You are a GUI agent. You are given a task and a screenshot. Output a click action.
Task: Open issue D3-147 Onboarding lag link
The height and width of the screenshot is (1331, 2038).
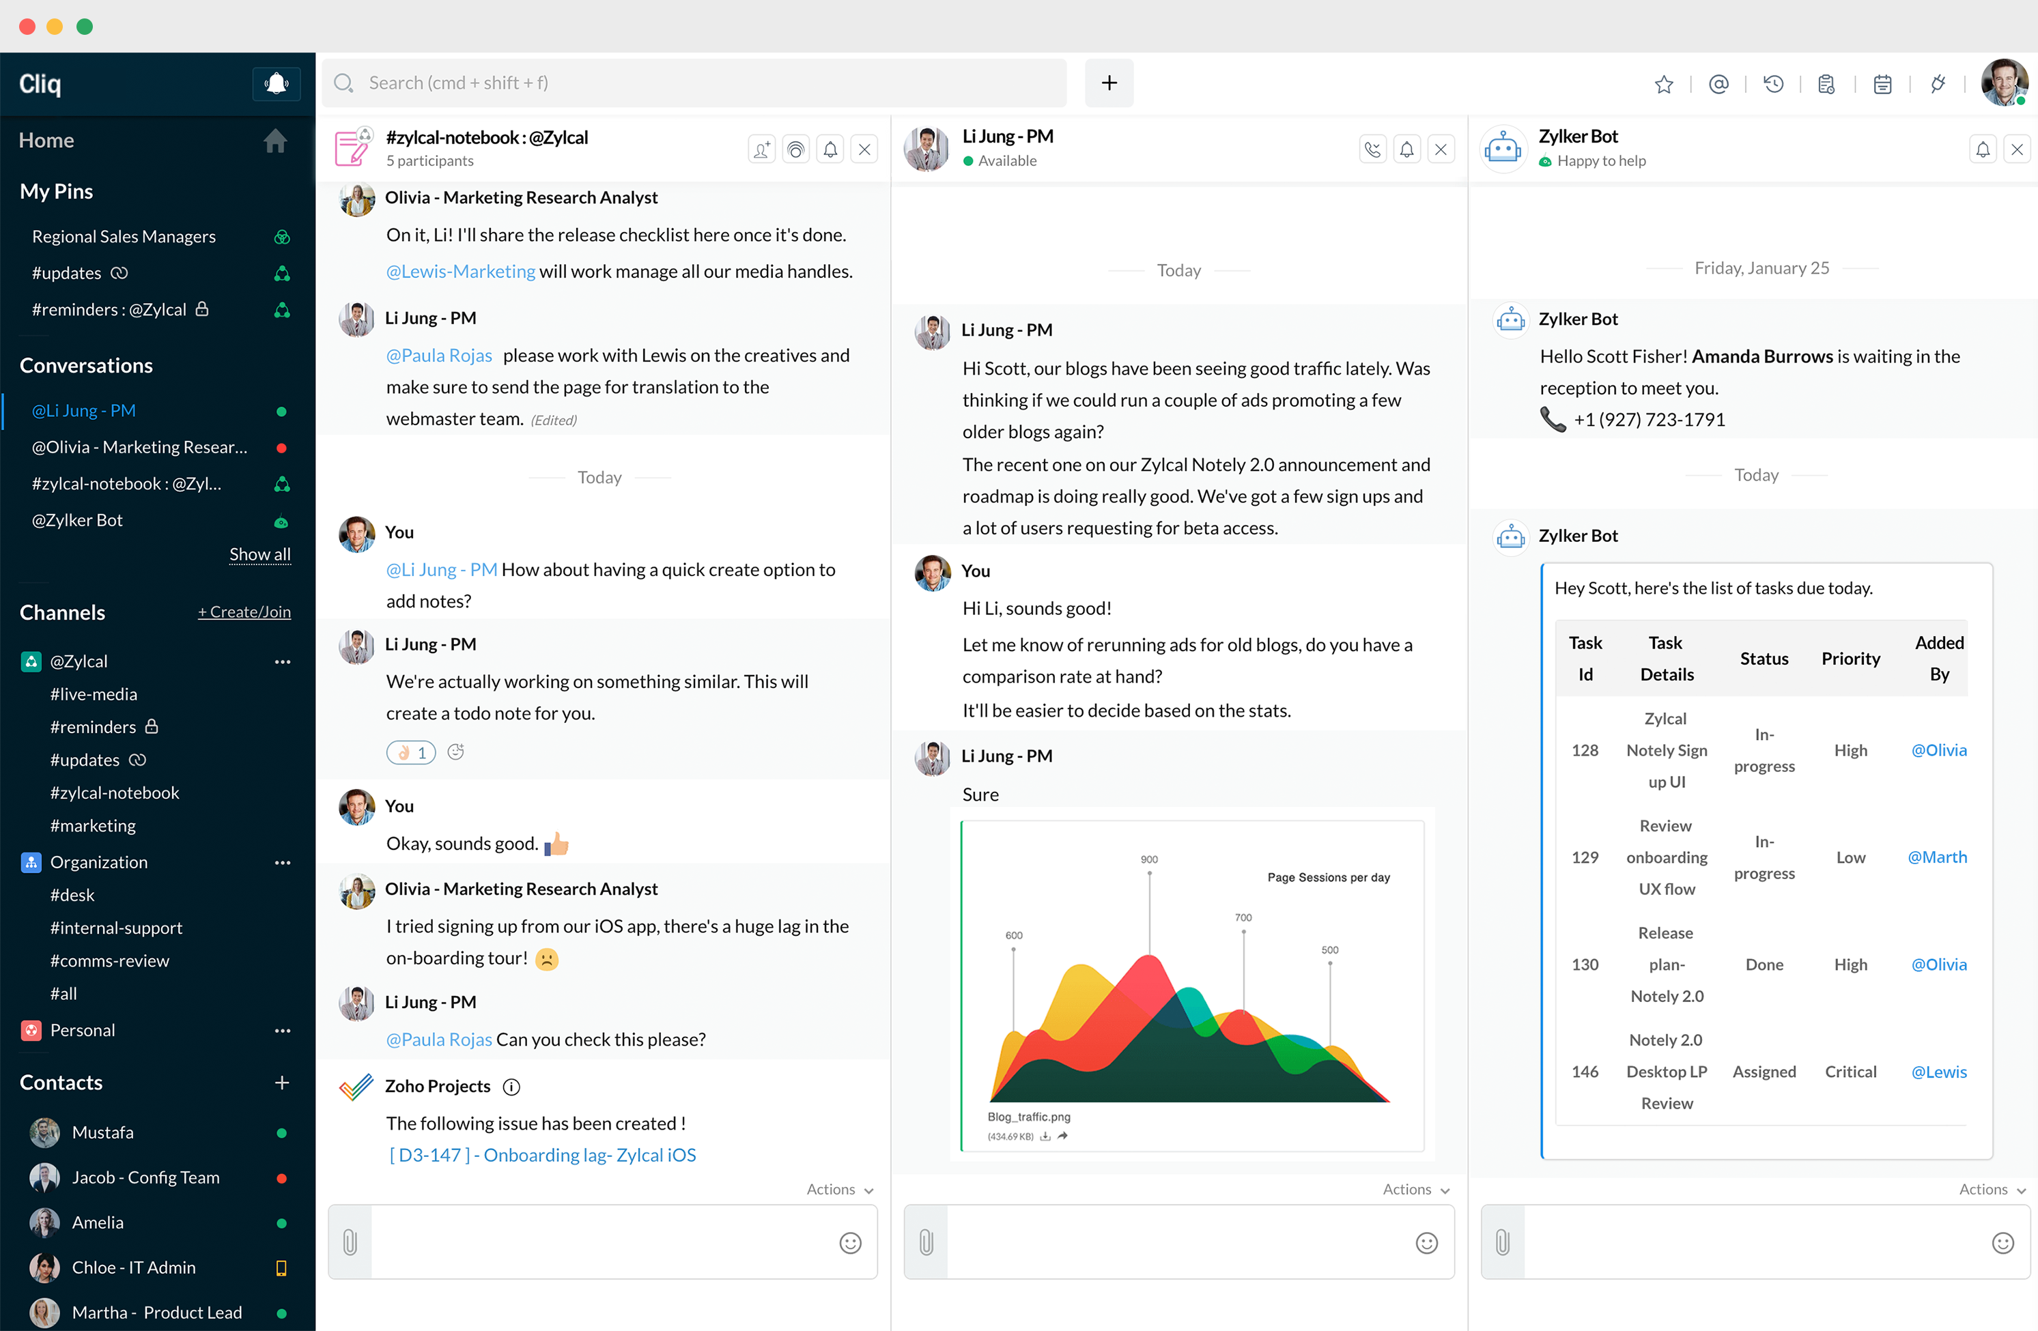[542, 1155]
